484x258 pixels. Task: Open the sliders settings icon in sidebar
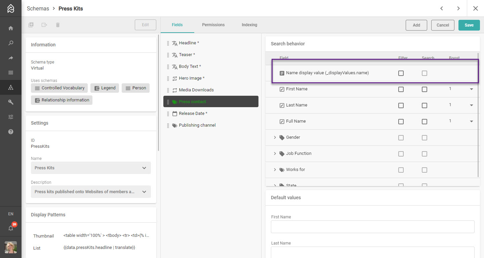tap(11, 117)
